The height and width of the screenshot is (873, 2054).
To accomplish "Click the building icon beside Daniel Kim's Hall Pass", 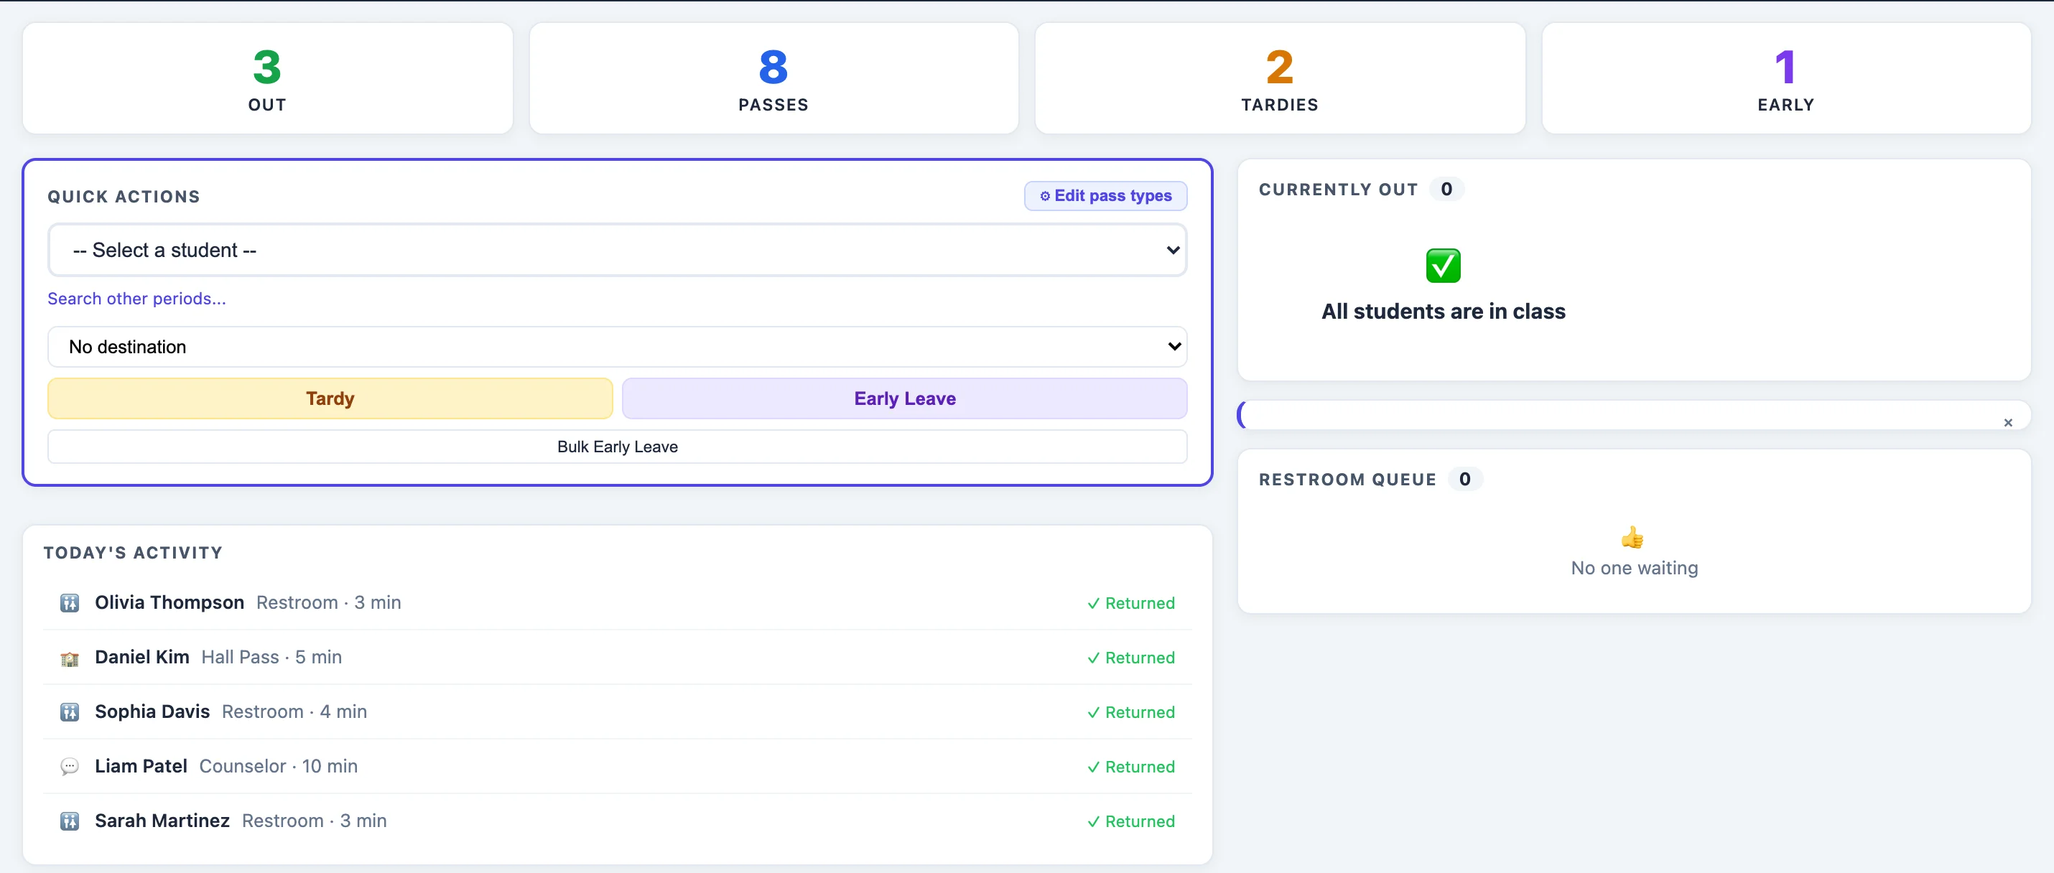I will [70, 658].
